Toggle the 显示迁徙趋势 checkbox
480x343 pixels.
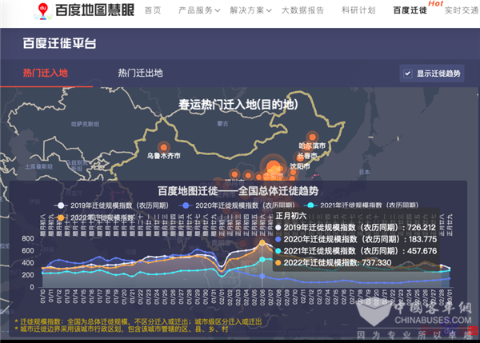coord(408,74)
